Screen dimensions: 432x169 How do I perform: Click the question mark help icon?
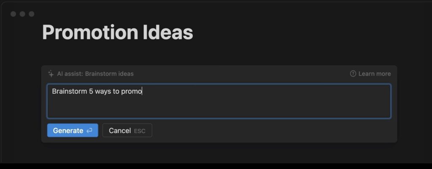[x=353, y=74]
